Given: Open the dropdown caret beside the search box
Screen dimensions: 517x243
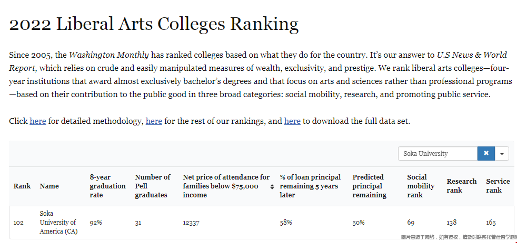Looking at the screenshot, I should point(502,154).
